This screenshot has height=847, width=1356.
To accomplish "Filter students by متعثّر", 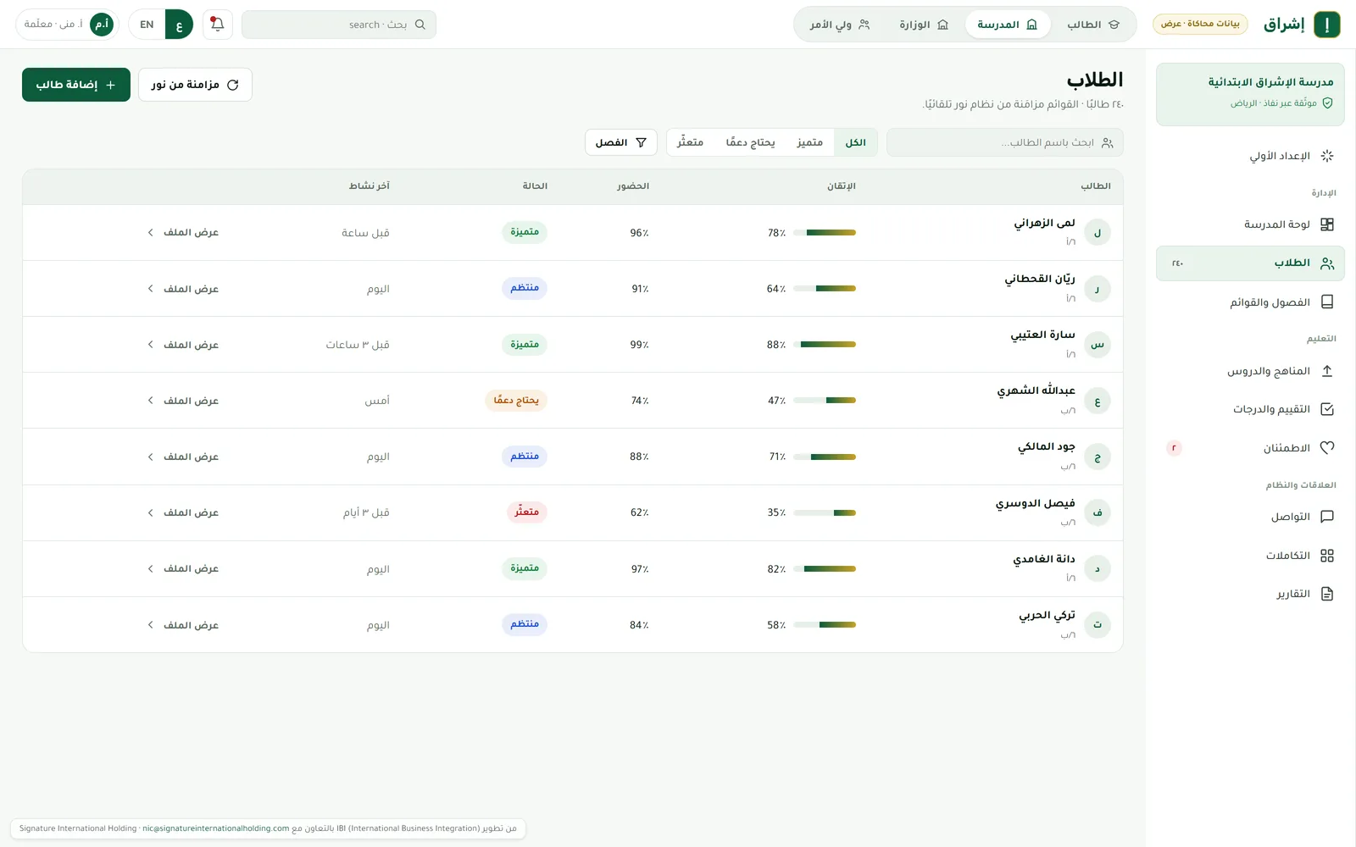I will coord(691,142).
